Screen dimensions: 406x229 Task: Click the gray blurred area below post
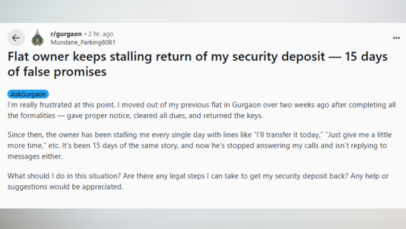pyautogui.click(x=203, y=218)
